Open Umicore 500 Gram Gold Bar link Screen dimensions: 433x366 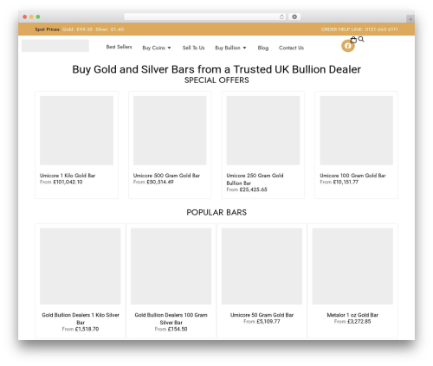pyautogui.click(x=166, y=176)
